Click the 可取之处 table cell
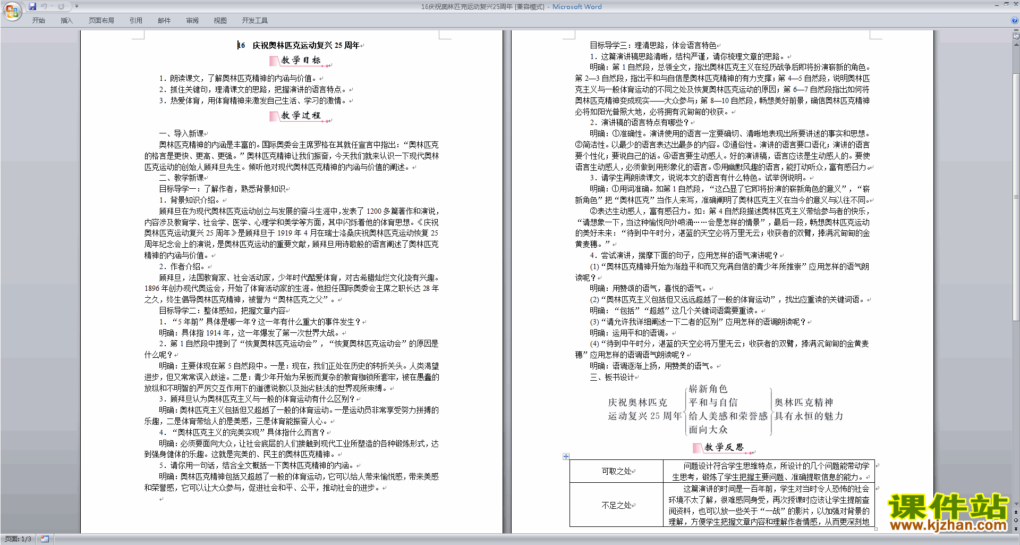The width and height of the screenshot is (1020, 545). click(616, 471)
